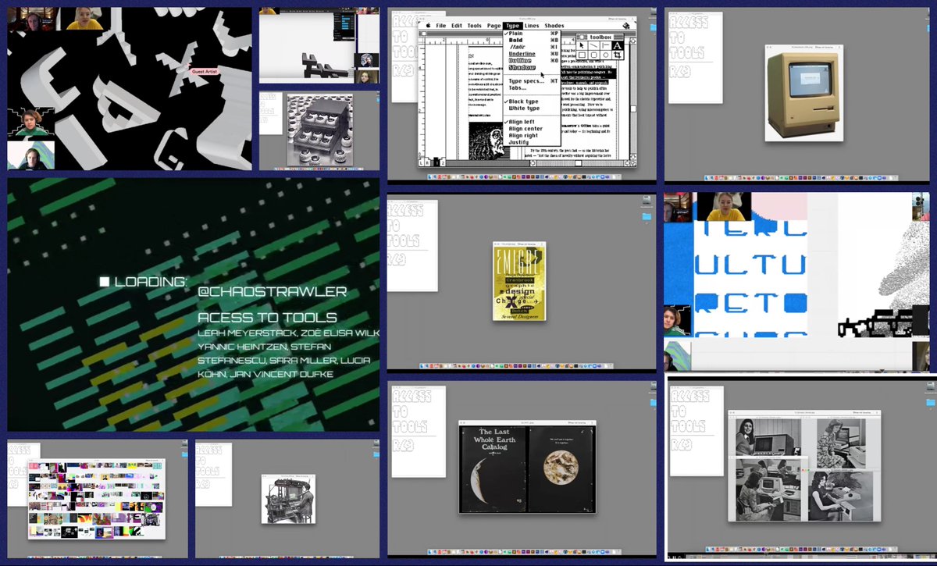This screenshot has height=566, width=937.
Task: Click the icon at the far right of the vintage menu bar
Action: 627,26
